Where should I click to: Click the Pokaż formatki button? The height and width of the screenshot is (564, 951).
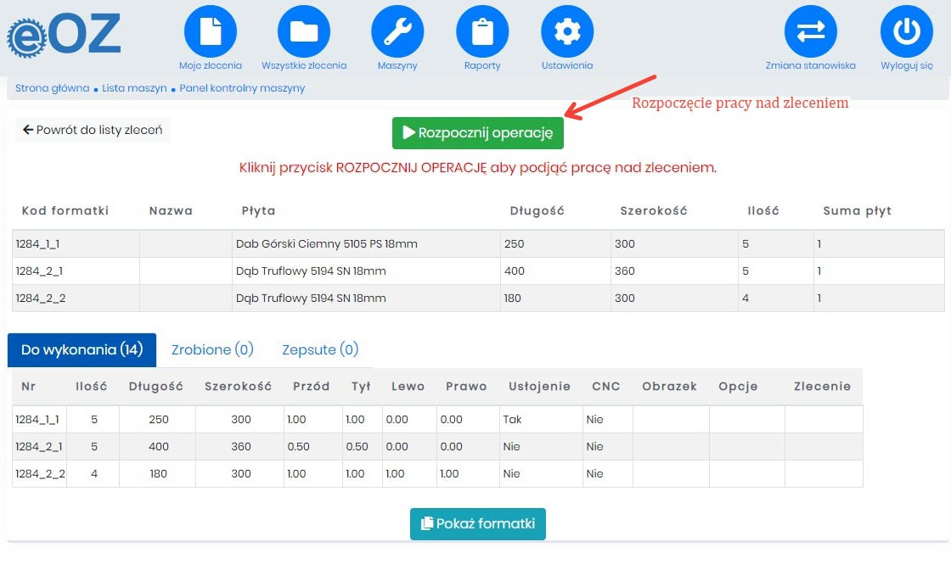pyautogui.click(x=478, y=524)
